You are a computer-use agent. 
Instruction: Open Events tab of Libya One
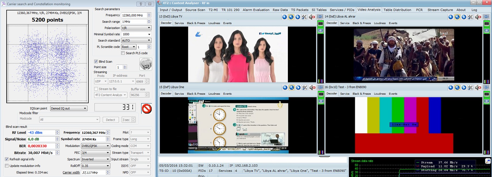pos(227,94)
